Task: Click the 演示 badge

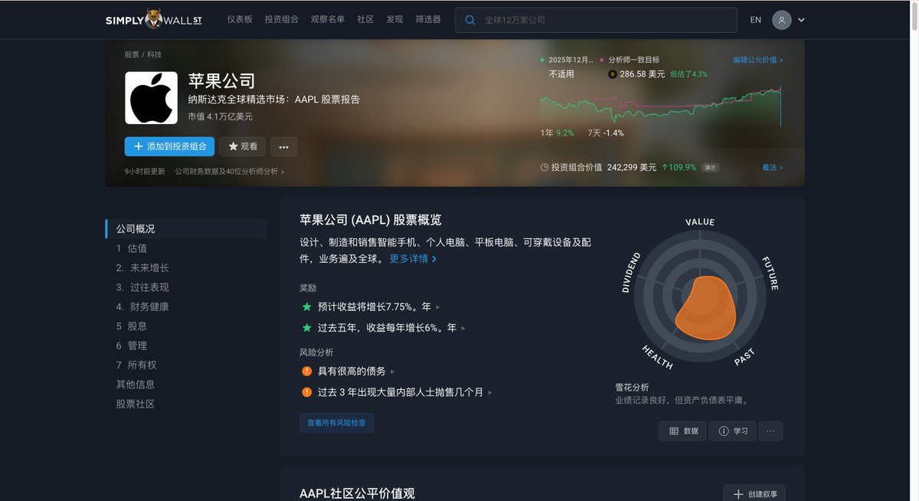Action: pyautogui.click(x=710, y=168)
